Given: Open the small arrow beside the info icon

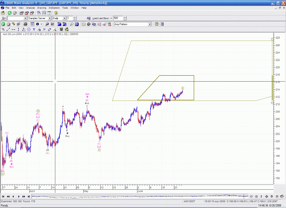Looking at the screenshot, I should tap(41, 24).
